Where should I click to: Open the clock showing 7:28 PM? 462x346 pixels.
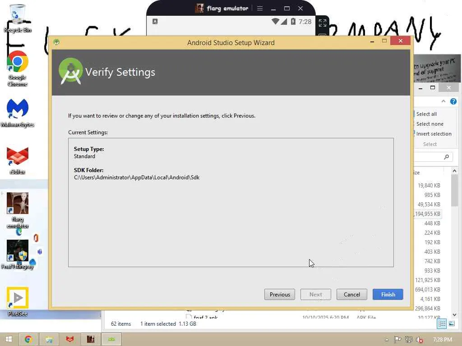[443, 340]
